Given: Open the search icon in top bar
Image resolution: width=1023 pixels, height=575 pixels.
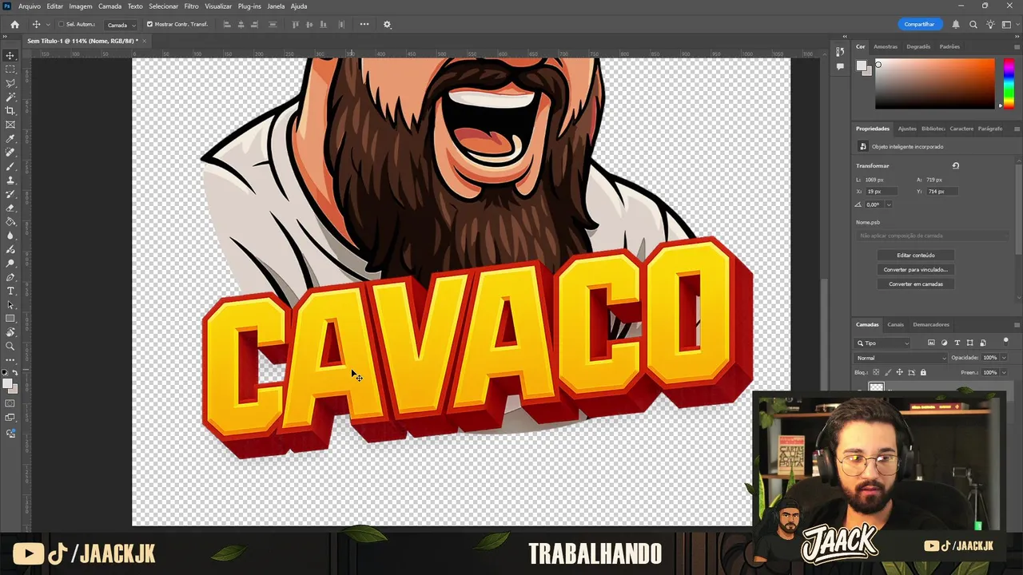Looking at the screenshot, I should (973, 24).
